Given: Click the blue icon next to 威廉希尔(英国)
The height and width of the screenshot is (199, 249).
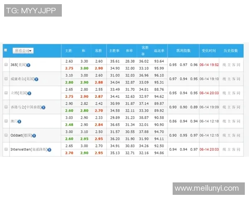Looking at the screenshot, I should (x=36, y=79).
